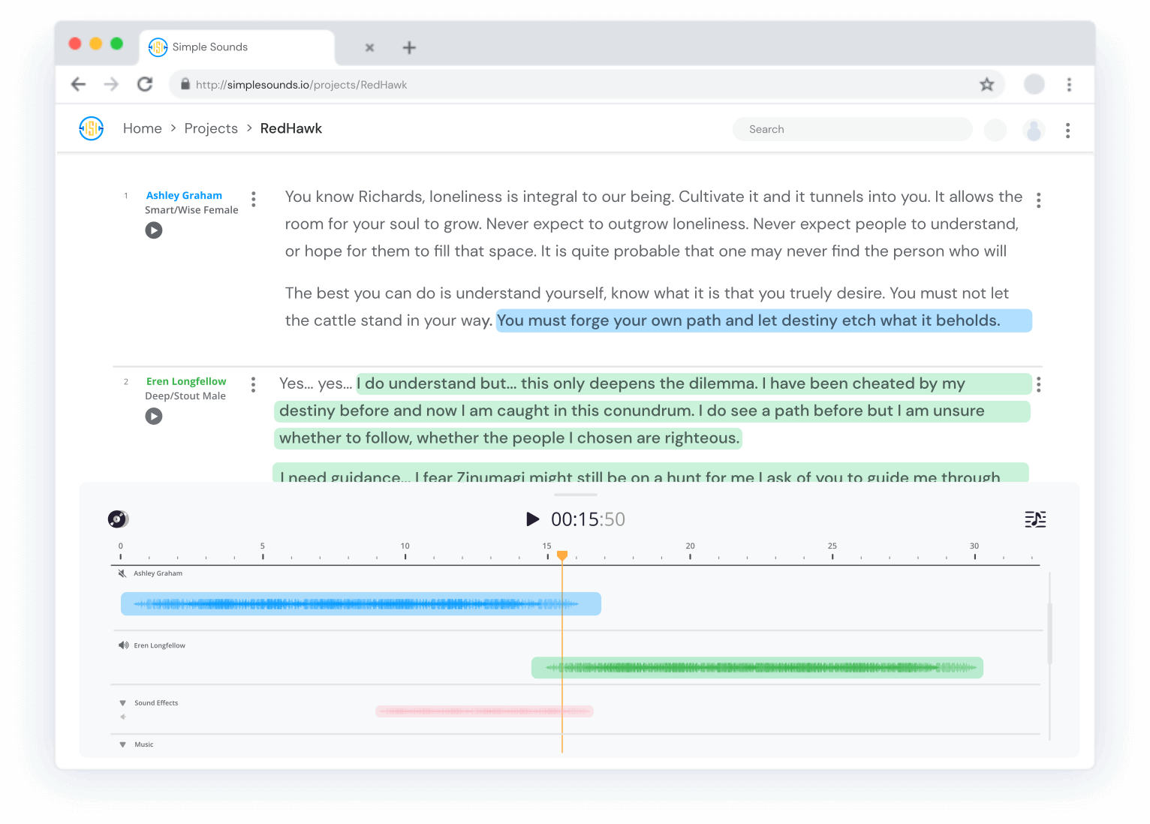The width and height of the screenshot is (1150, 824).
Task: Click the vinyl record icon in player
Action: coord(119,519)
